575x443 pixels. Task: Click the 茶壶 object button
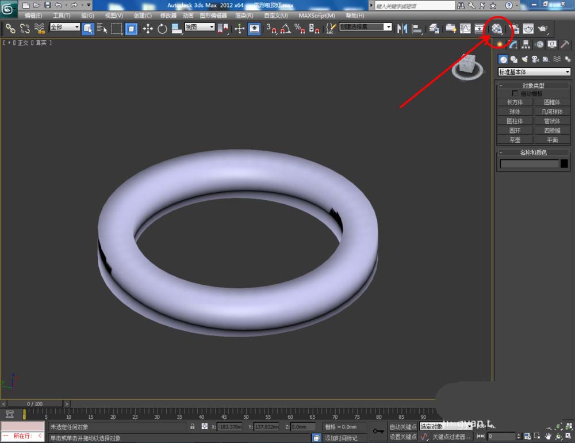coord(515,140)
